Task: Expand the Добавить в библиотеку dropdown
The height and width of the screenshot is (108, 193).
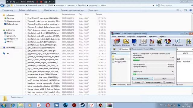Action: click(x=29, y=10)
